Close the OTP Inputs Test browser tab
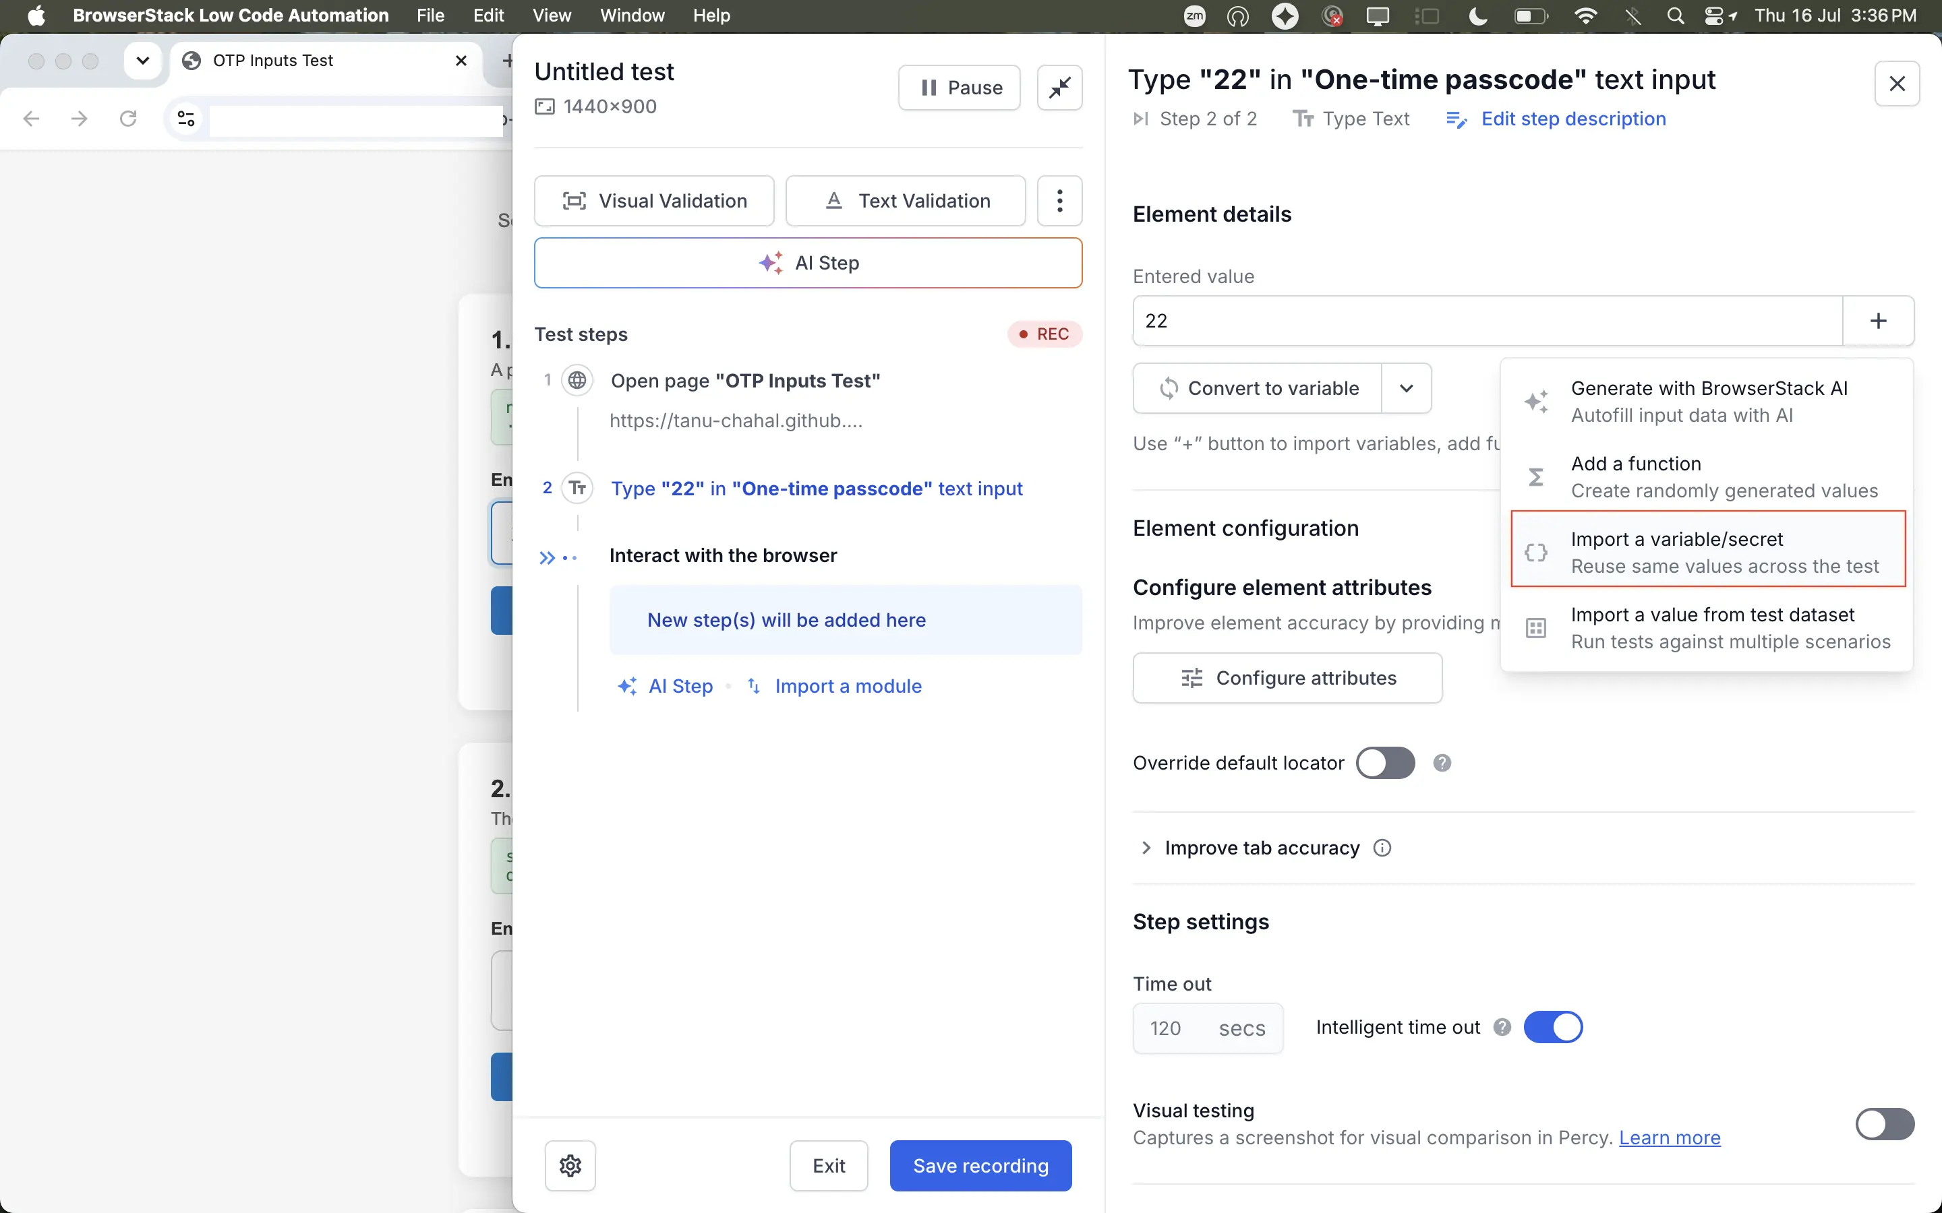Viewport: 1942px width, 1213px height. pos(461,60)
